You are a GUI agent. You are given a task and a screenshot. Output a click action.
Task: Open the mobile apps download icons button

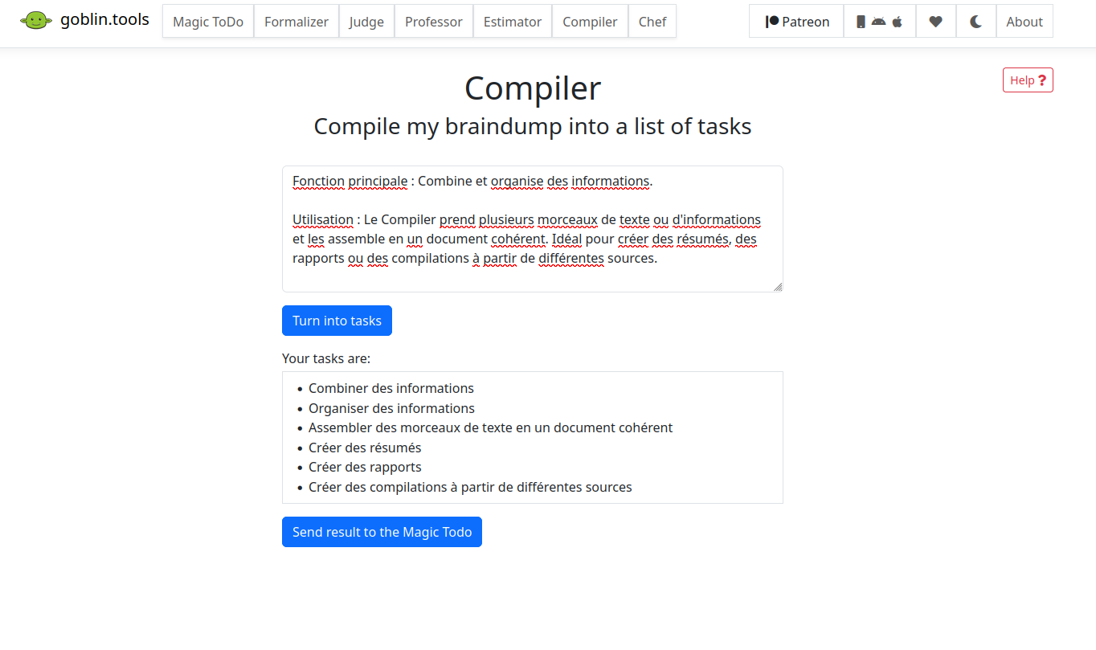(880, 22)
